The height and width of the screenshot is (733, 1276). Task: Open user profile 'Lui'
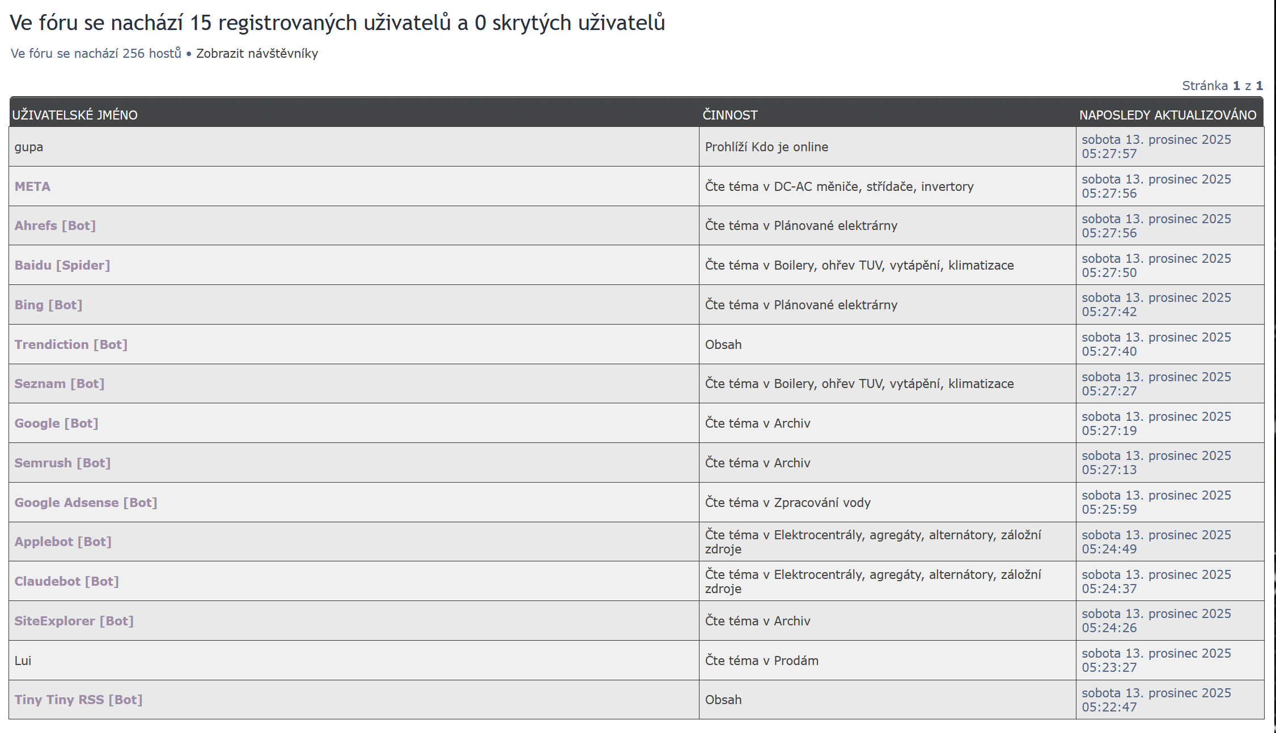pyautogui.click(x=23, y=660)
